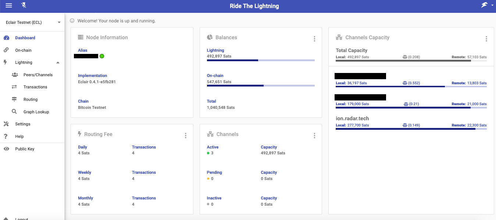Screen dimensions: 496x220
Task: Click the Pending channels yellow dot
Action: 208,179
